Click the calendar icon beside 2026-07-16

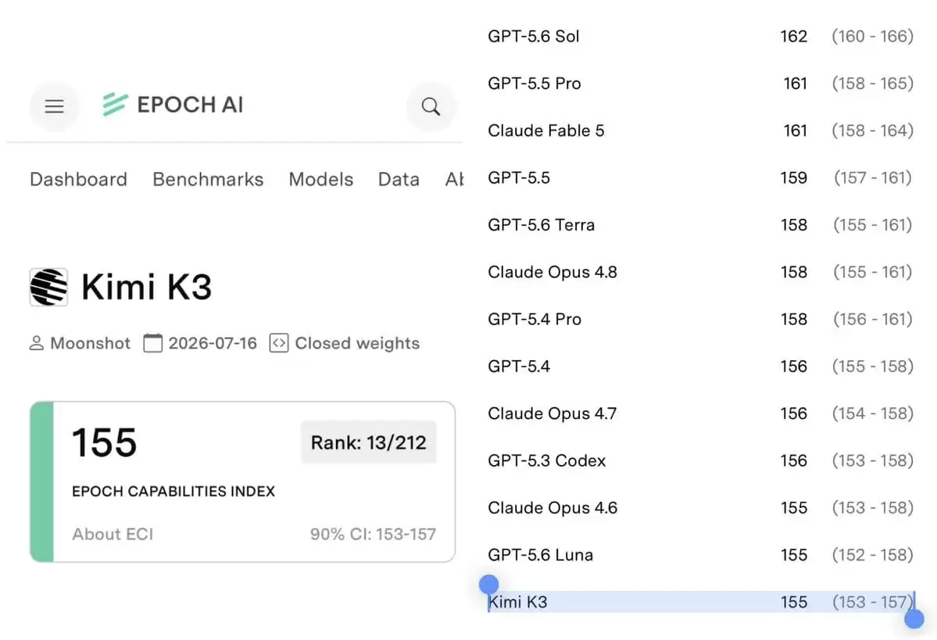153,343
